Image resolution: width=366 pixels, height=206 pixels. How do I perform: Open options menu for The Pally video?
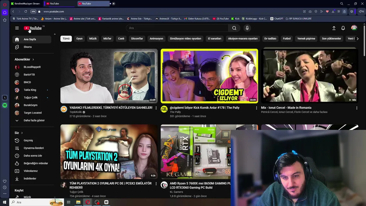click(256, 108)
